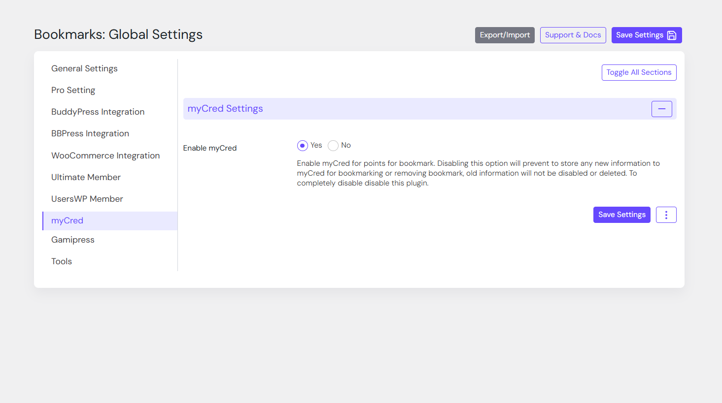Click the top Save Settings button

pos(647,35)
